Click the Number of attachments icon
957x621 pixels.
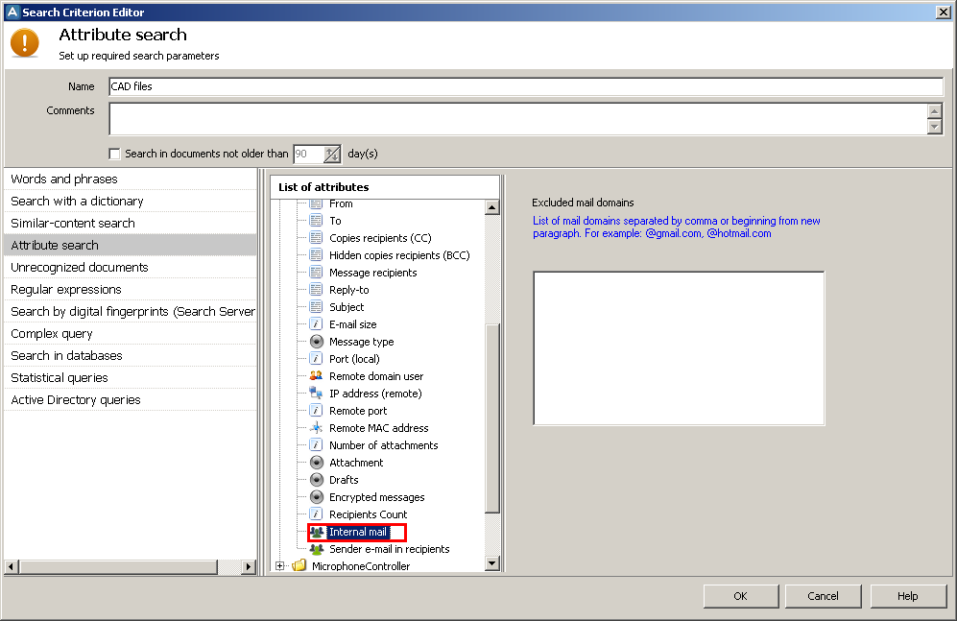316,445
